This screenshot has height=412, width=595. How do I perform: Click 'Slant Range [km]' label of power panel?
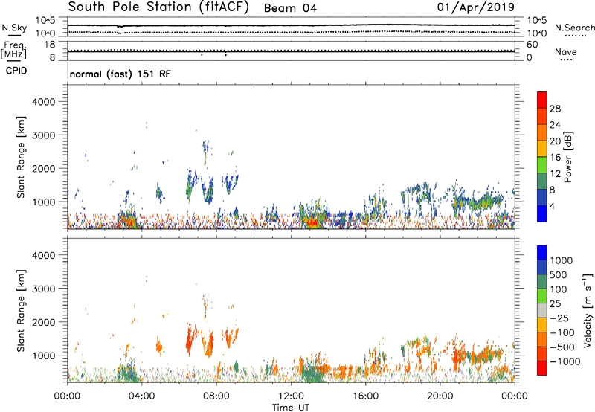click(x=21, y=157)
